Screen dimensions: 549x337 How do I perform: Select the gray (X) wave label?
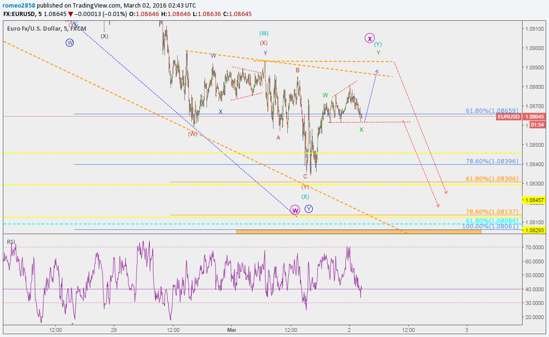pos(104,36)
